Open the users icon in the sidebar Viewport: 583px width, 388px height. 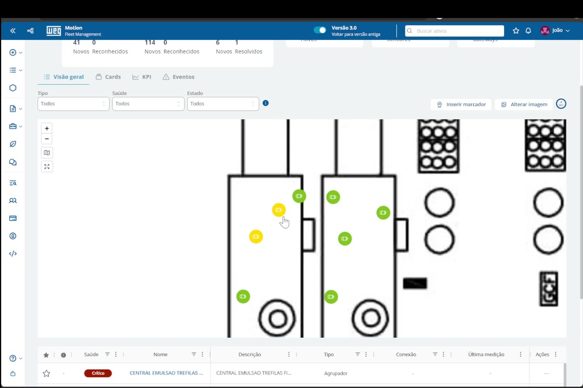[13, 200]
